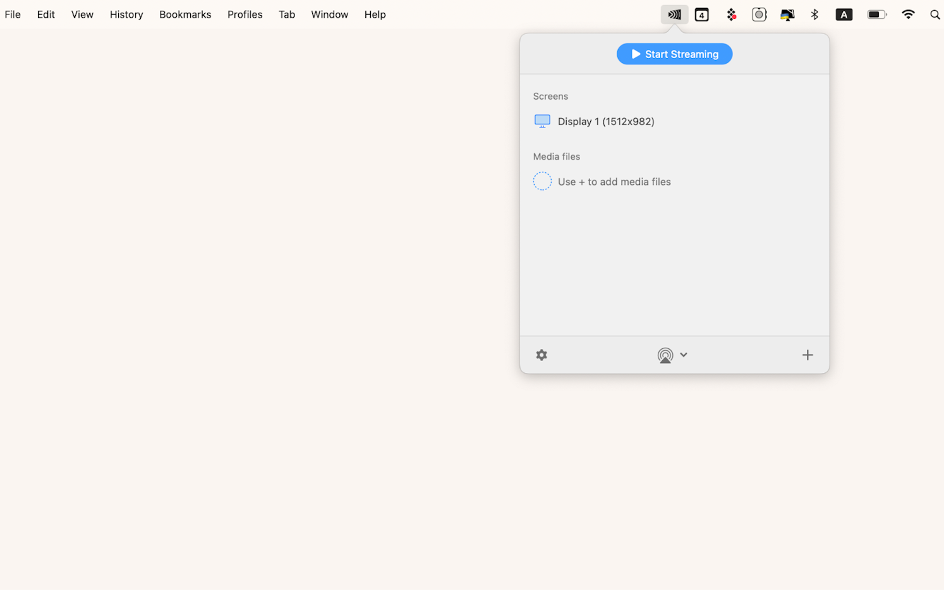Open the calendar icon showing 4 in menu bar
Viewport: 944px width, 590px height.
(701, 15)
